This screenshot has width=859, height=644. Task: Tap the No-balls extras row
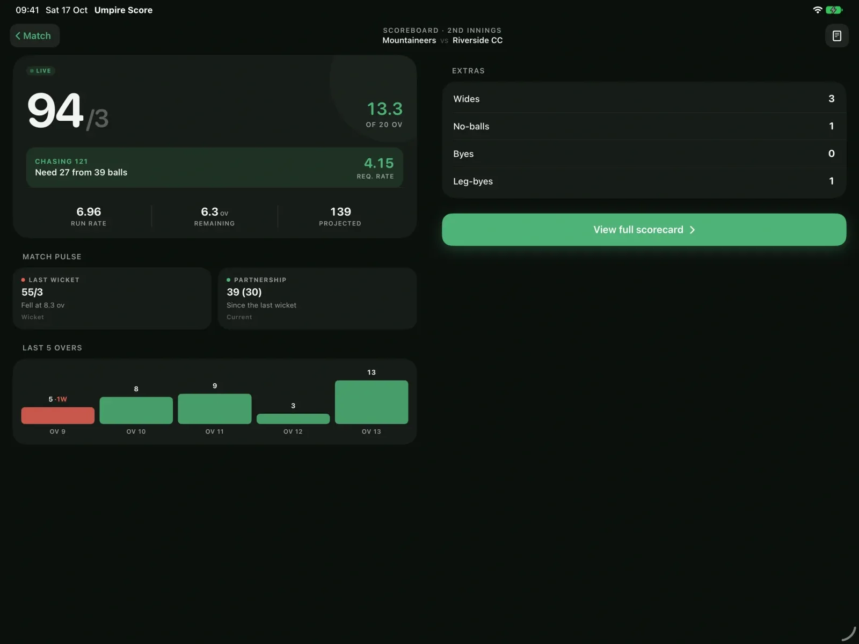tap(644, 126)
